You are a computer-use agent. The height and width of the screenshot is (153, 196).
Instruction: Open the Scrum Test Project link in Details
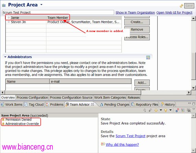click(130, 136)
